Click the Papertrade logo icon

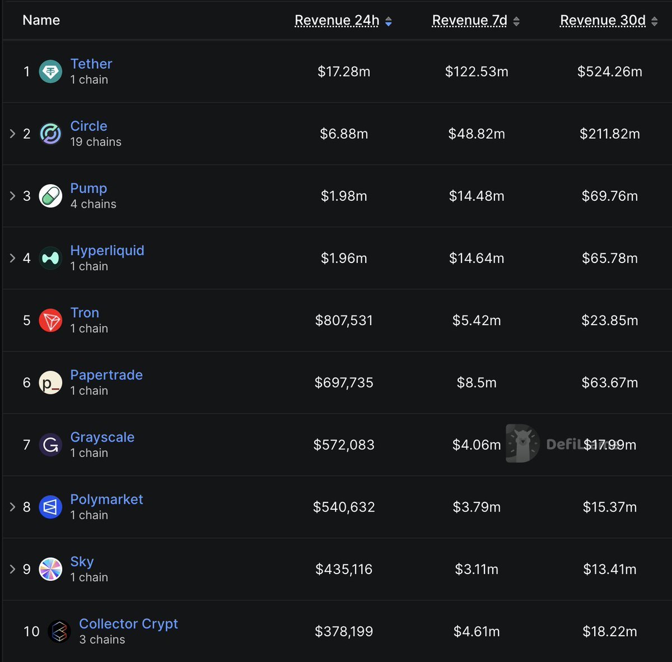pos(50,383)
